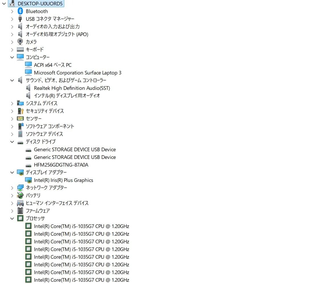Expand the センサー category
Screen dimensions: 319x284
click(x=12, y=119)
